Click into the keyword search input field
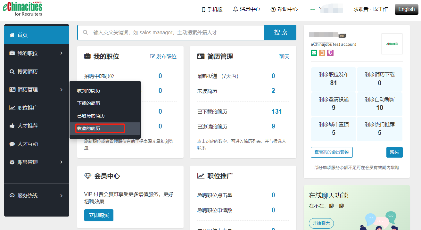The width and height of the screenshot is (421, 230). click(x=176, y=33)
